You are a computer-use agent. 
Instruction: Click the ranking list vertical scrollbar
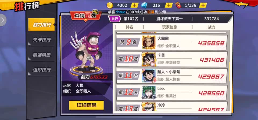pyautogui.click(x=230, y=72)
